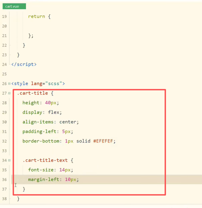The image size is (202, 208).
Task: Click the font-size property
Action: (x=41, y=170)
